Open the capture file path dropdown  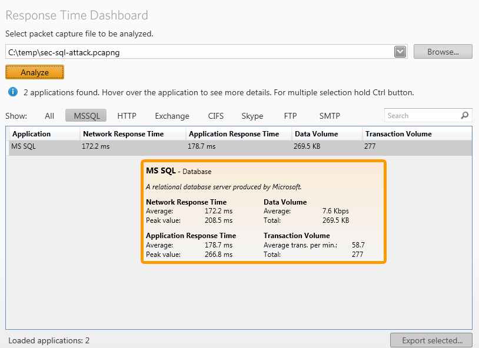coord(400,52)
